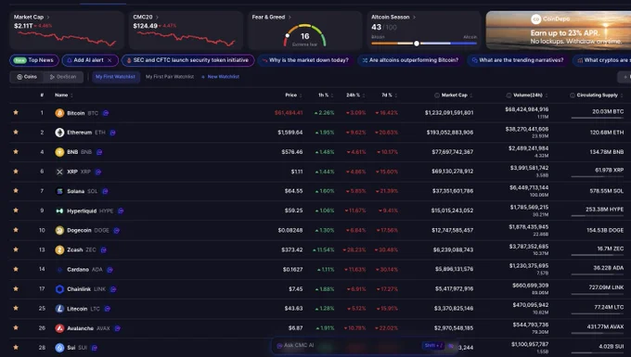Image resolution: width=631 pixels, height=357 pixels.
Task: Click the Sui coin logo
Action: point(59,348)
